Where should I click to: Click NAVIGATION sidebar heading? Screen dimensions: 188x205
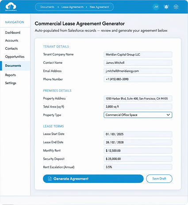[x=15, y=22]
